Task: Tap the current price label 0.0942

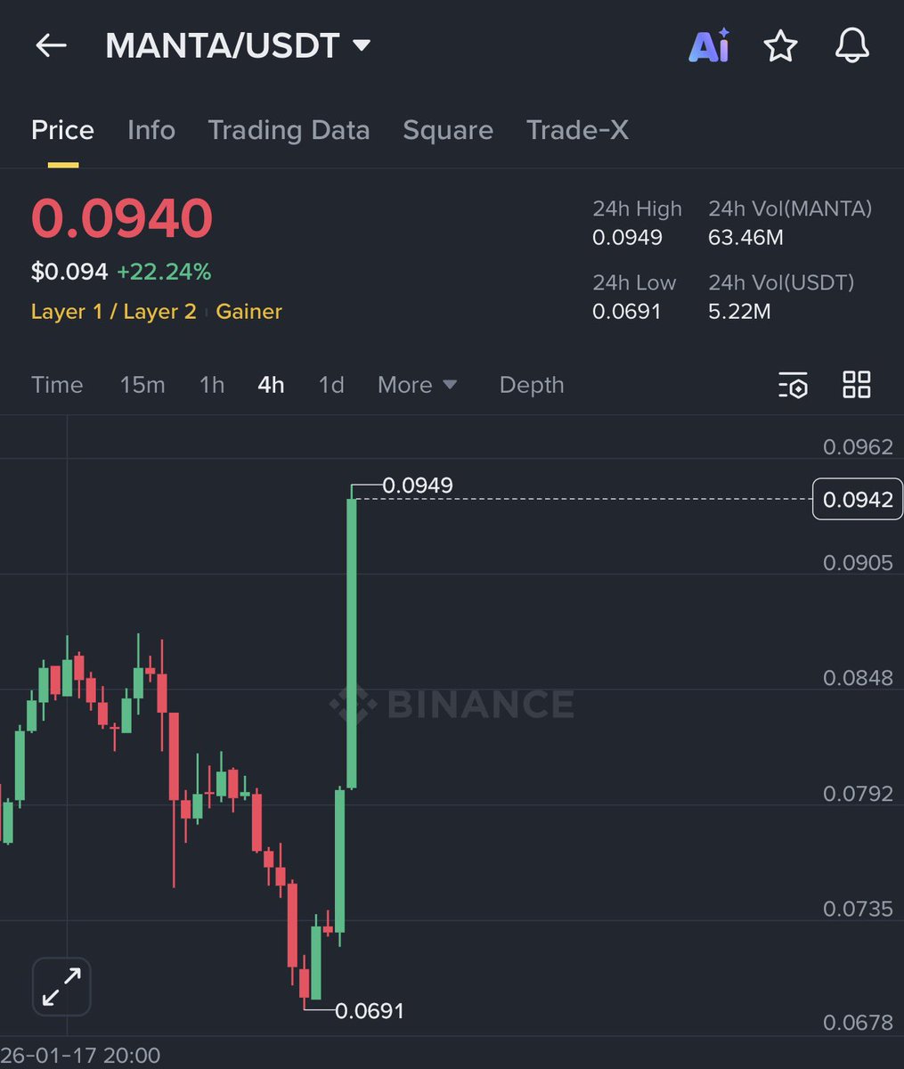Action: coord(858,500)
